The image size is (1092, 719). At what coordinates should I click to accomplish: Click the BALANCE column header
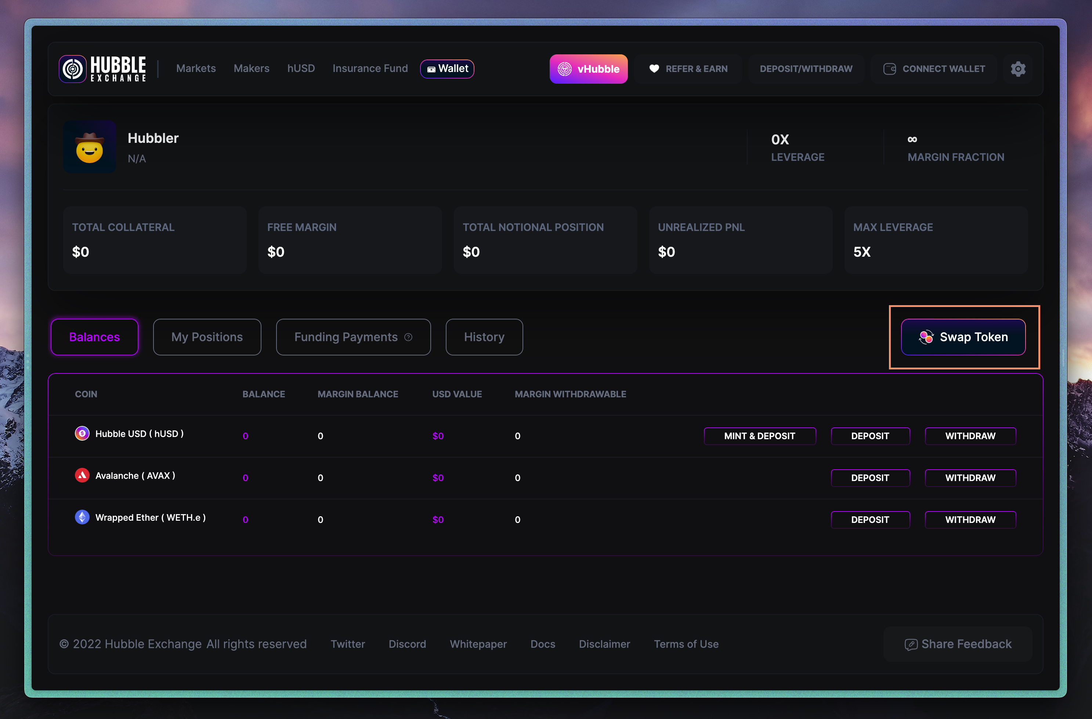pyautogui.click(x=263, y=394)
